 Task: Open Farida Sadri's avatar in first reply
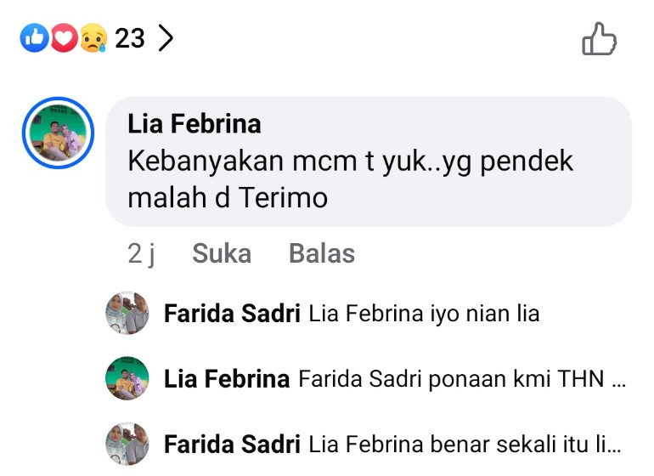(x=127, y=314)
